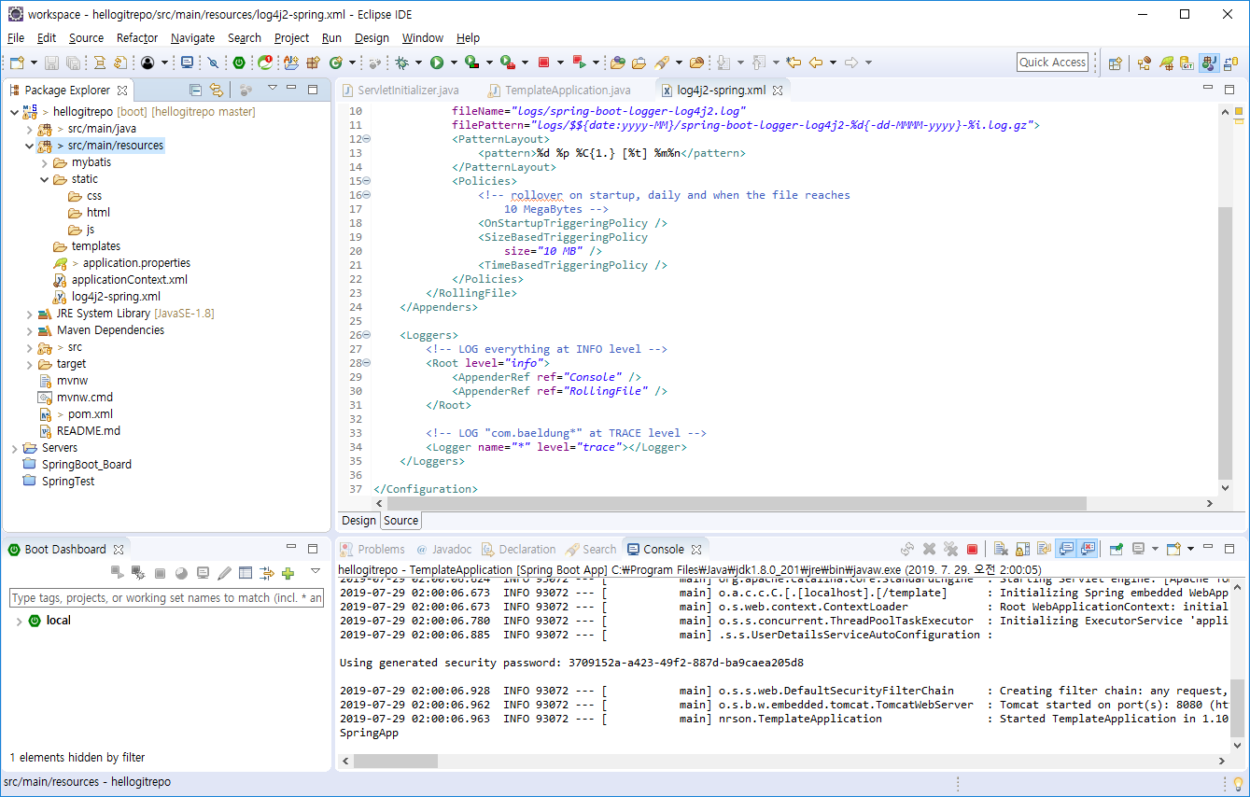Click the monitor terminal toolbar icon
This screenshot has height=797, width=1250.
pyautogui.click(x=188, y=63)
